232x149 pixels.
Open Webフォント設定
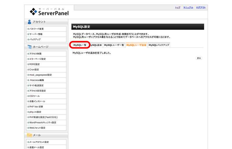coord(46,128)
